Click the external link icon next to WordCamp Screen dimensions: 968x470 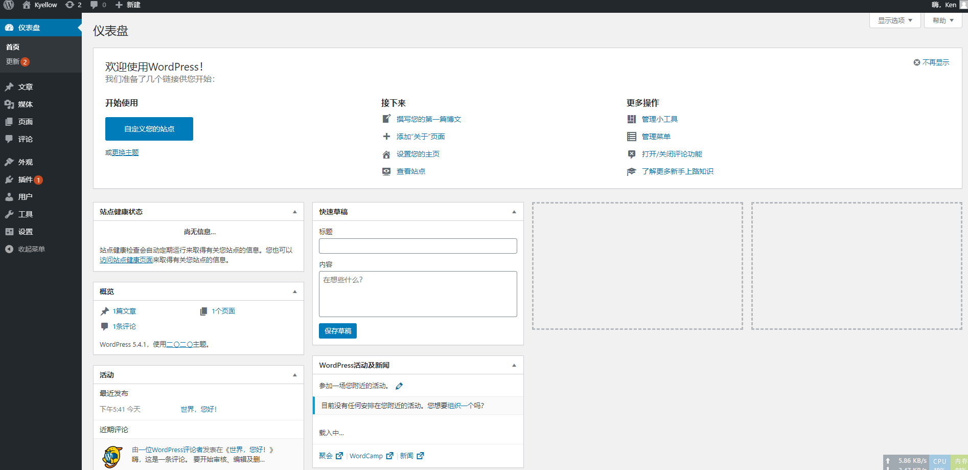(390, 456)
